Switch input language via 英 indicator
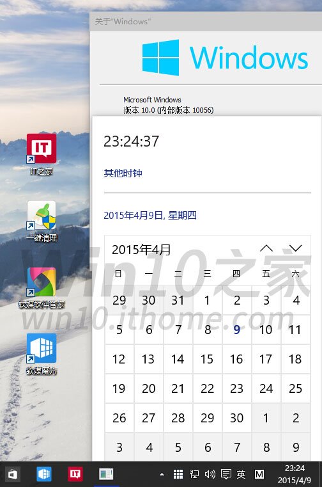Image resolution: width=322 pixels, height=487 pixels. point(241,474)
